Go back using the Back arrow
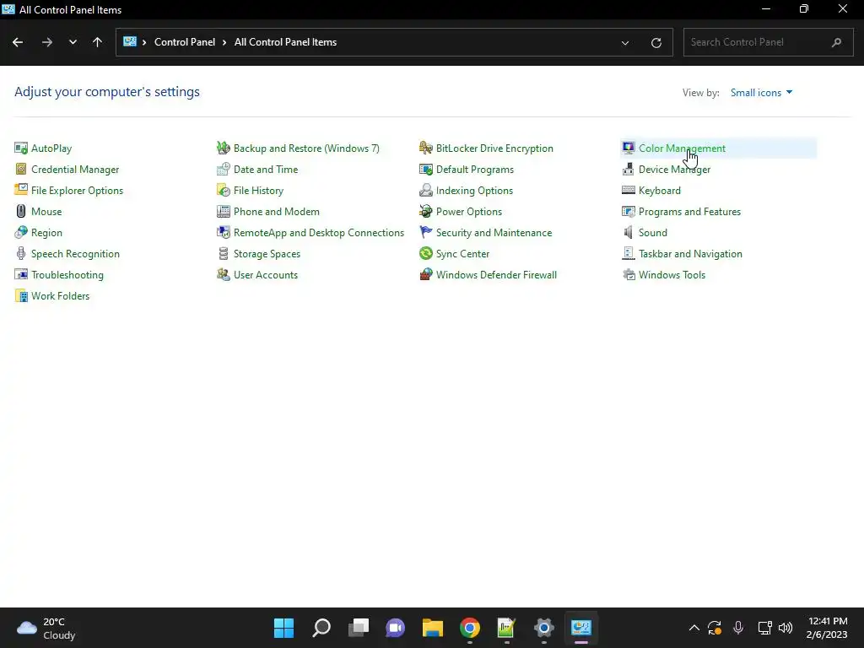 click(18, 42)
